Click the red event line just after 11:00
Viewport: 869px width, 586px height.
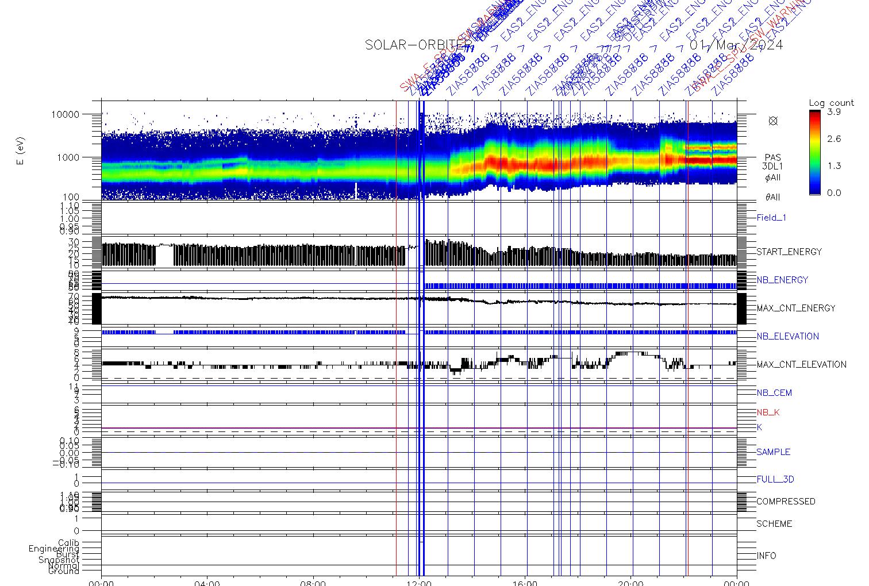coord(396,338)
